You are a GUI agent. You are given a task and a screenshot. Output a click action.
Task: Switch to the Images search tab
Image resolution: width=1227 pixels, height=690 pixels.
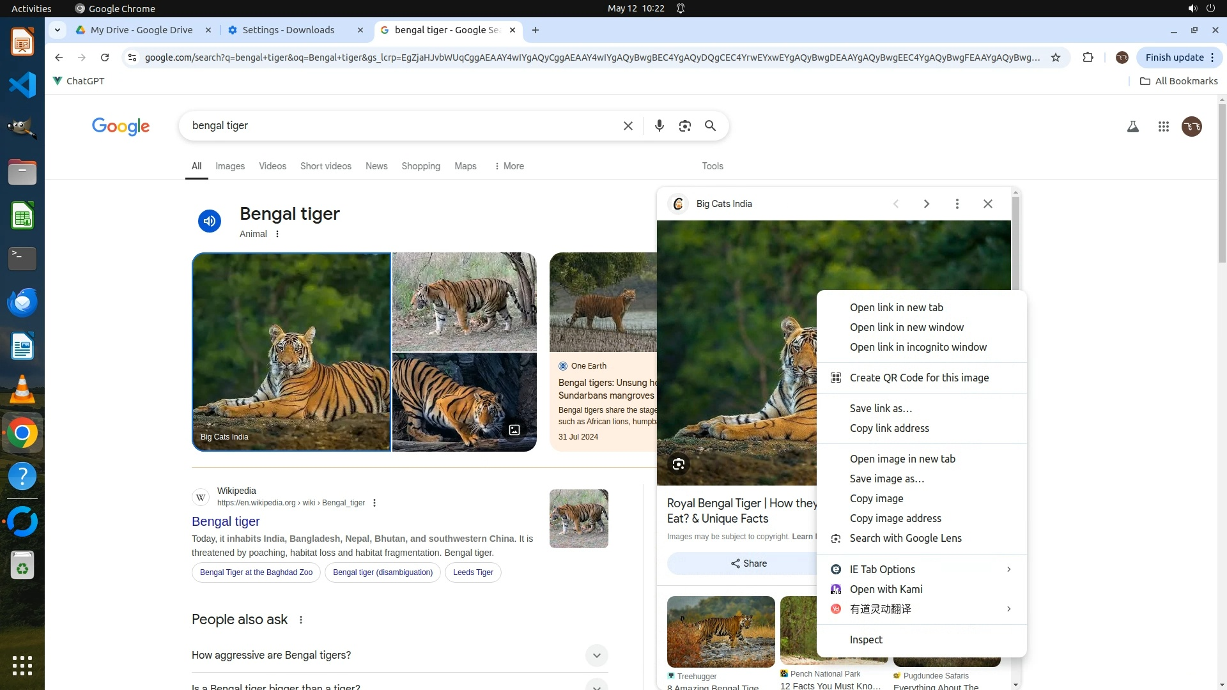(x=229, y=166)
